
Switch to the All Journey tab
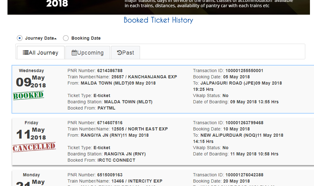point(41,53)
